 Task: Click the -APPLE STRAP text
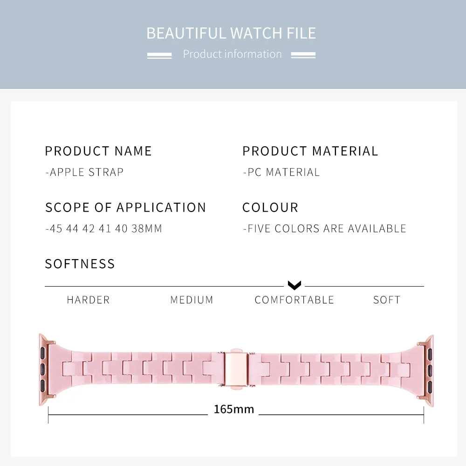point(84,172)
